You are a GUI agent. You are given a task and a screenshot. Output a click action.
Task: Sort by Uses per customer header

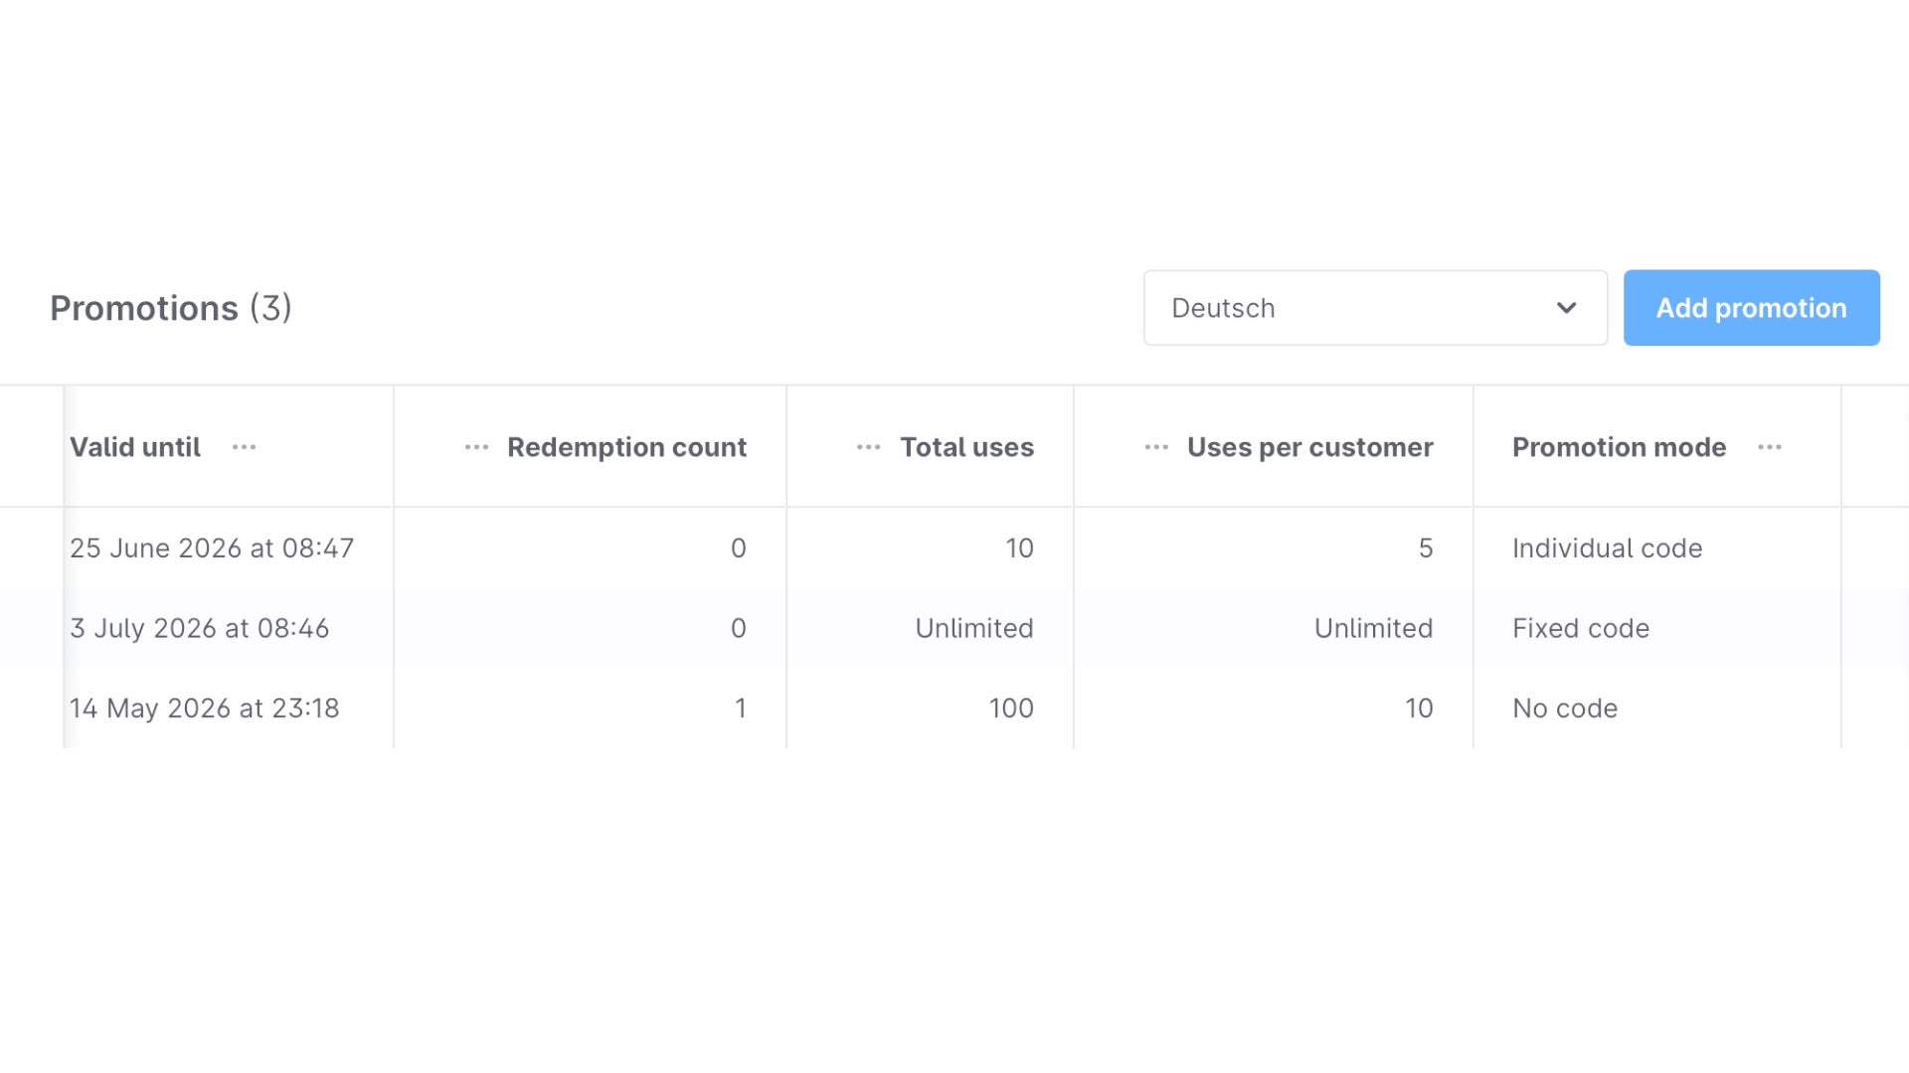pos(1309,448)
